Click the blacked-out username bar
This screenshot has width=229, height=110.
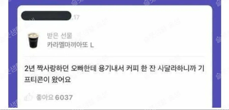pos(46,15)
